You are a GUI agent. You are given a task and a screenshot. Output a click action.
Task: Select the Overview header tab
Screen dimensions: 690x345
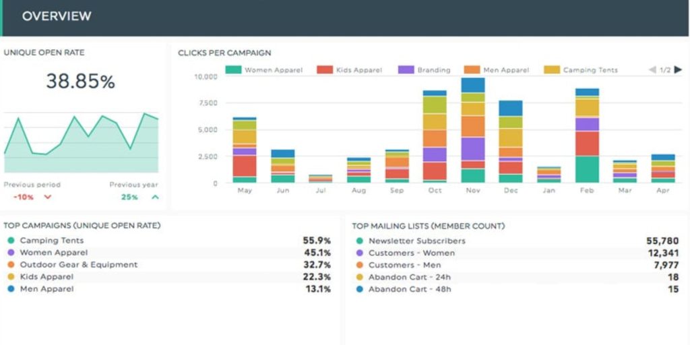coord(57,16)
